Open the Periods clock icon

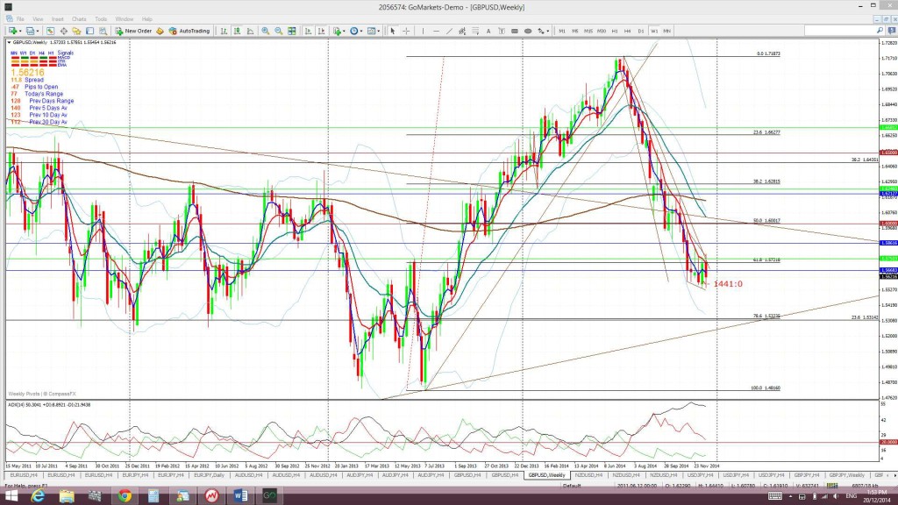pyautogui.click(x=354, y=31)
